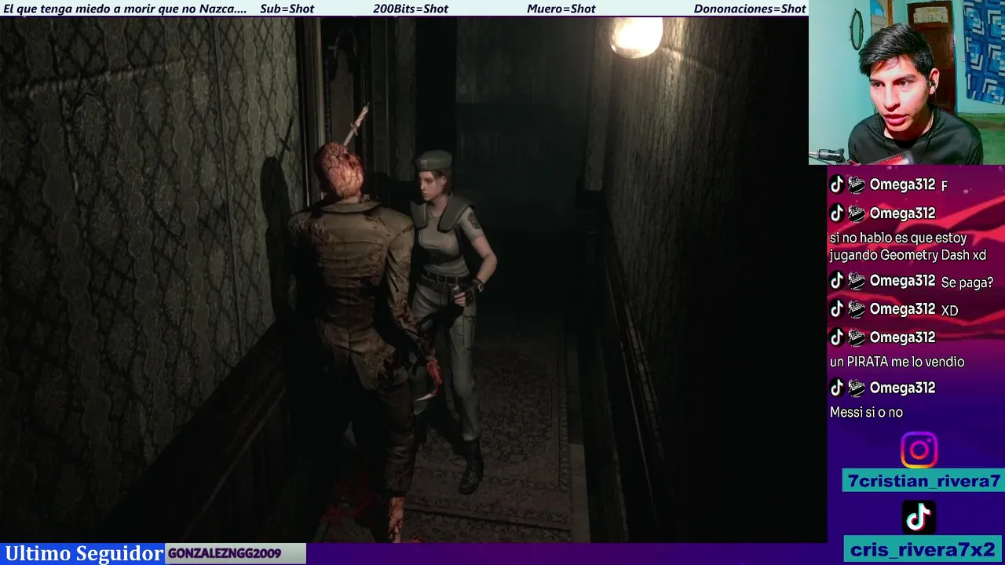This screenshot has width=1005, height=565.
Task: Click the "Sub=Shot" text in top banner
Action: [287, 9]
